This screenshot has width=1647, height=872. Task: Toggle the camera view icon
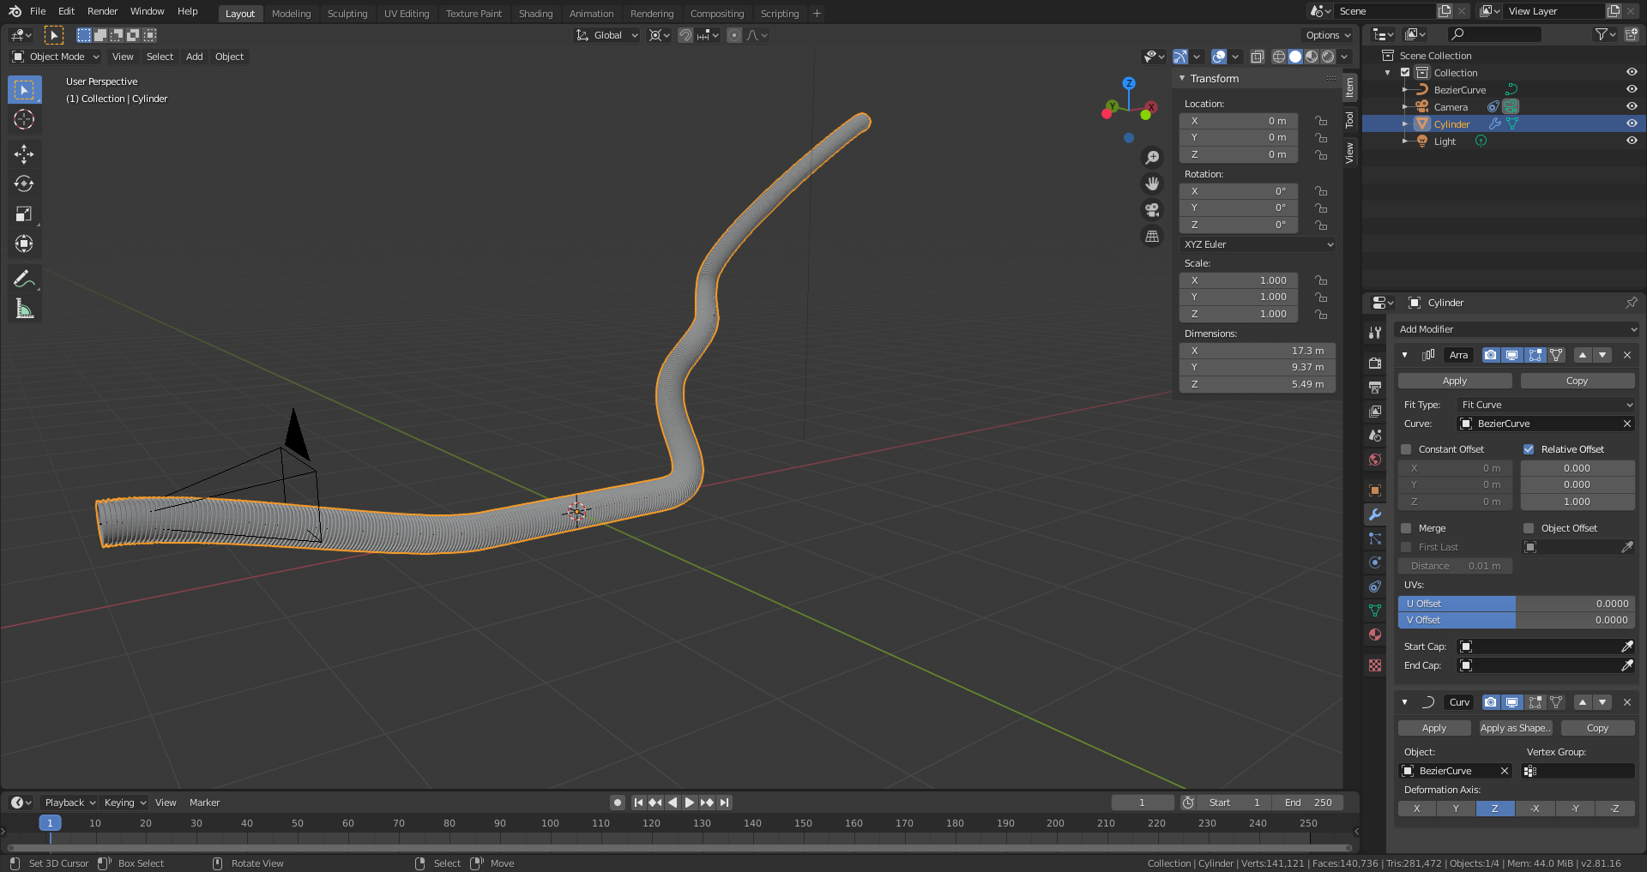click(1152, 210)
